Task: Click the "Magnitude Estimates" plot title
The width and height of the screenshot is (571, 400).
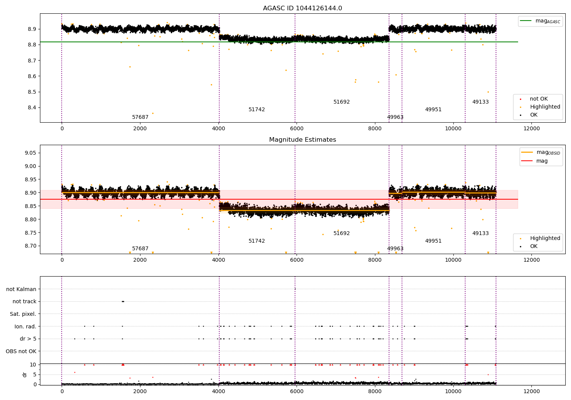Action: 302,140
